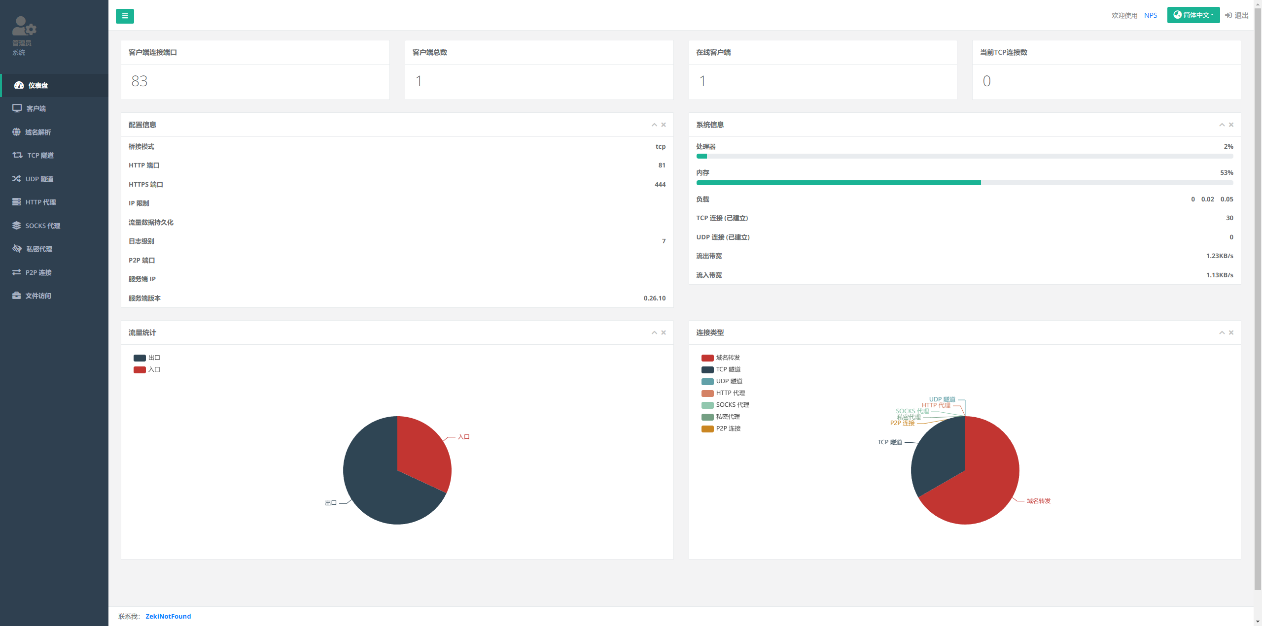Open the 简体中文 language dropdown
The height and width of the screenshot is (626, 1262).
click(x=1193, y=15)
